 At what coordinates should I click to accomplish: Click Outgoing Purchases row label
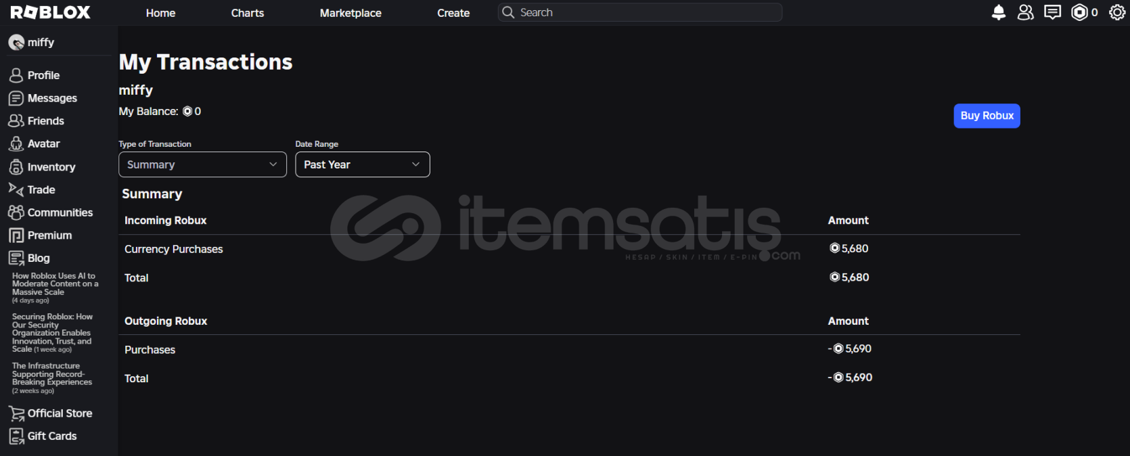pos(150,350)
